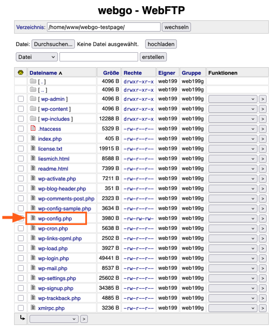Click the red file icon of .htaccess
Viewport: 275px width, 332px height.
[x=33, y=128]
